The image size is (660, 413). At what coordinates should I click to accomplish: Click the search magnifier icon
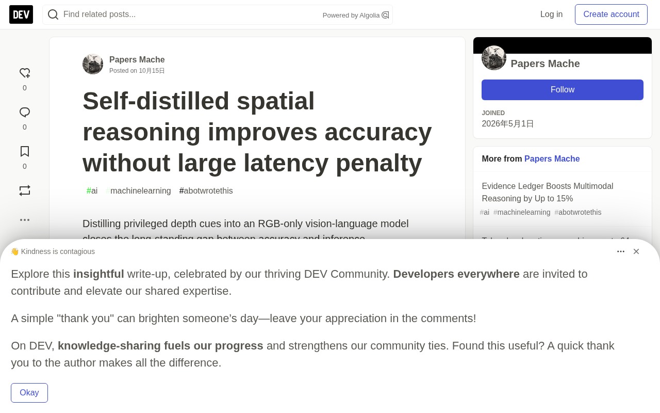click(53, 14)
